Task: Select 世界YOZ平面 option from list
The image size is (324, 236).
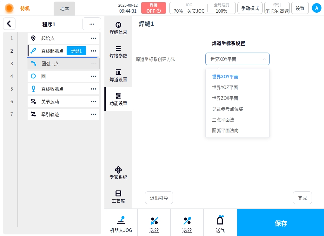Action: pyautogui.click(x=225, y=87)
